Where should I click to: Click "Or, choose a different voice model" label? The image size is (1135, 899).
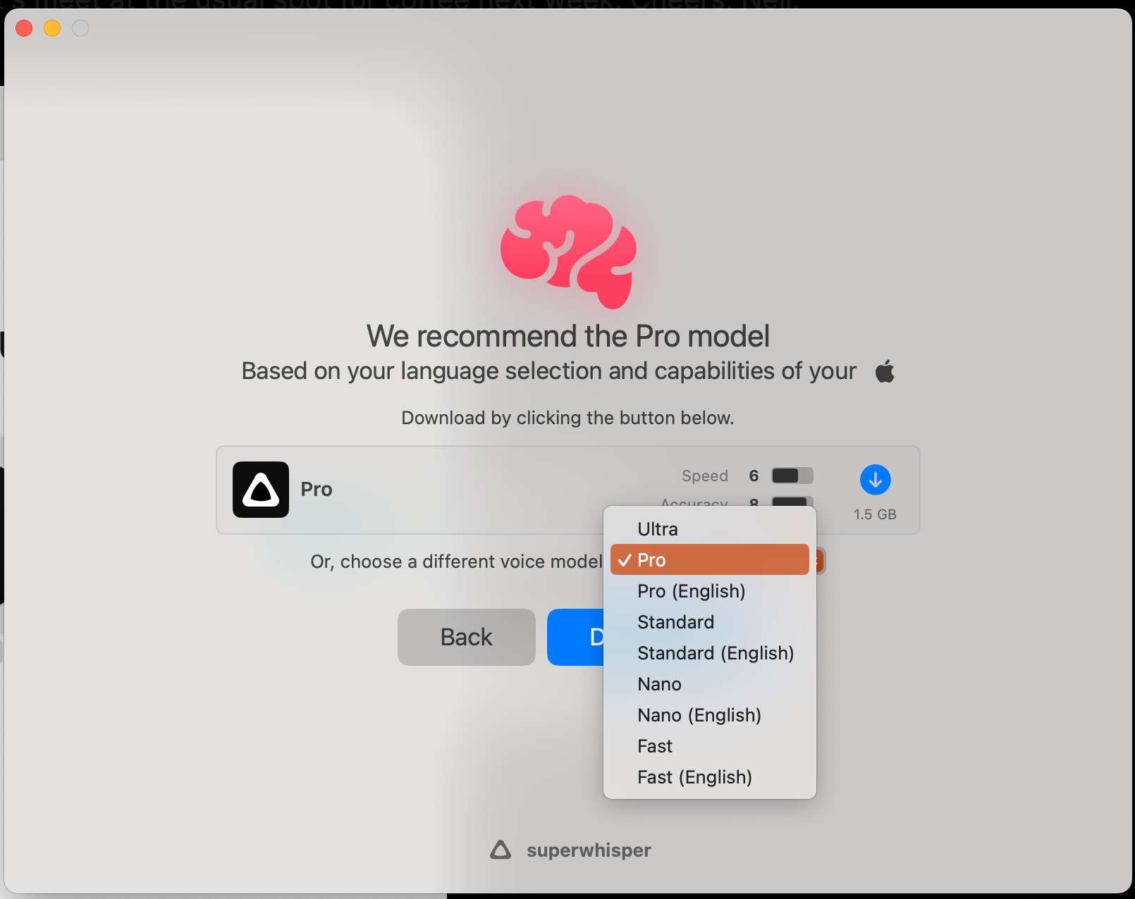click(456, 562)
